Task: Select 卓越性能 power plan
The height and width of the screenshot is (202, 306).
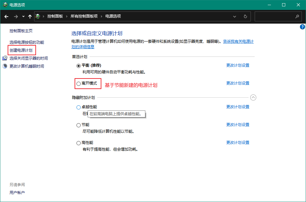Action: click(78, 107)
